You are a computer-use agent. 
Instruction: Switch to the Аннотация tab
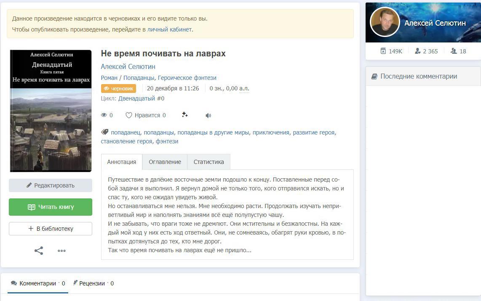[x=121, y=162]
